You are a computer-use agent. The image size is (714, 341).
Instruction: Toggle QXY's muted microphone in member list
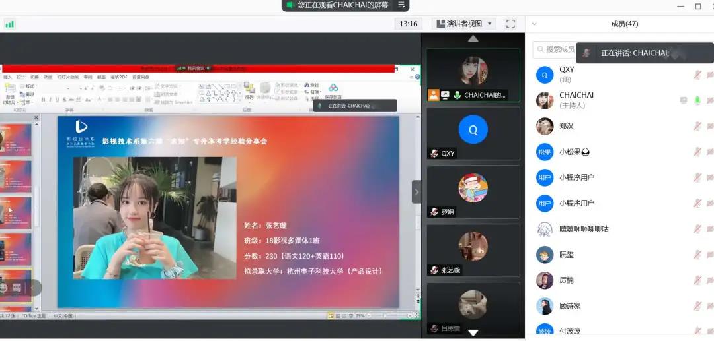point(697,75)
